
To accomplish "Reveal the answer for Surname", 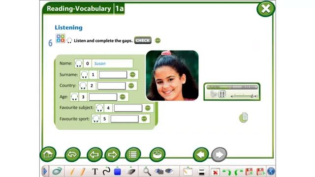I will click(x=132, y=75).
